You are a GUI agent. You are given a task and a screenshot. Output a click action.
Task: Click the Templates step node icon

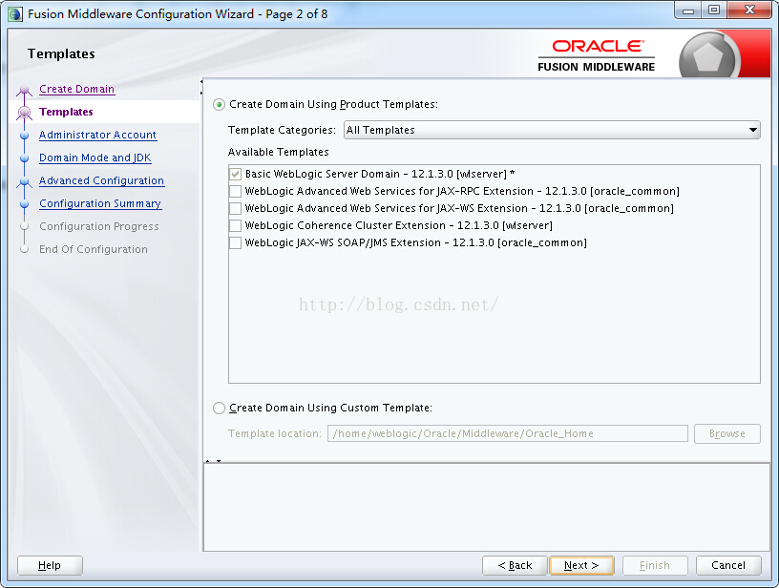[x=25, y=113]
